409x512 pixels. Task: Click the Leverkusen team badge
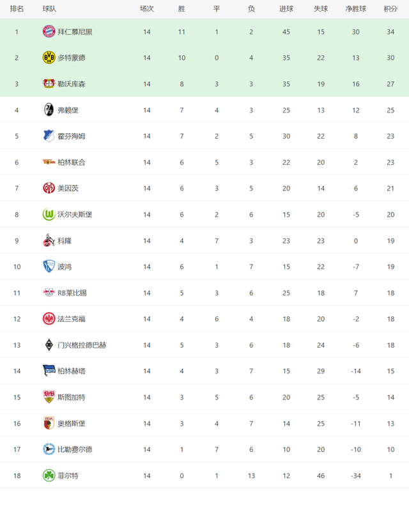click(x=49, y=84)
